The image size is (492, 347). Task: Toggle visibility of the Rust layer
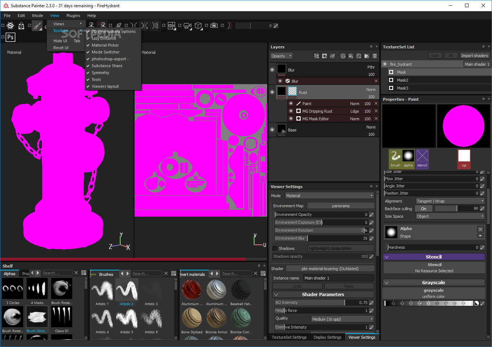click(272, 92)
